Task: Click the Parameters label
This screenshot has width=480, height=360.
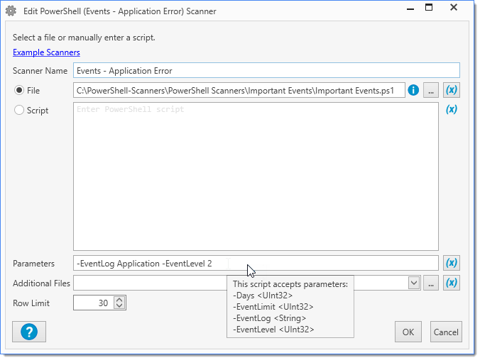Action: [x=33, y=264]
